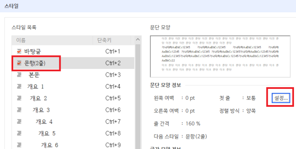Image resolution: width=296 pixels, height=149 pixels.
Task: Click the style list vertical scrollbar track
Action: [x=138, y=96]
